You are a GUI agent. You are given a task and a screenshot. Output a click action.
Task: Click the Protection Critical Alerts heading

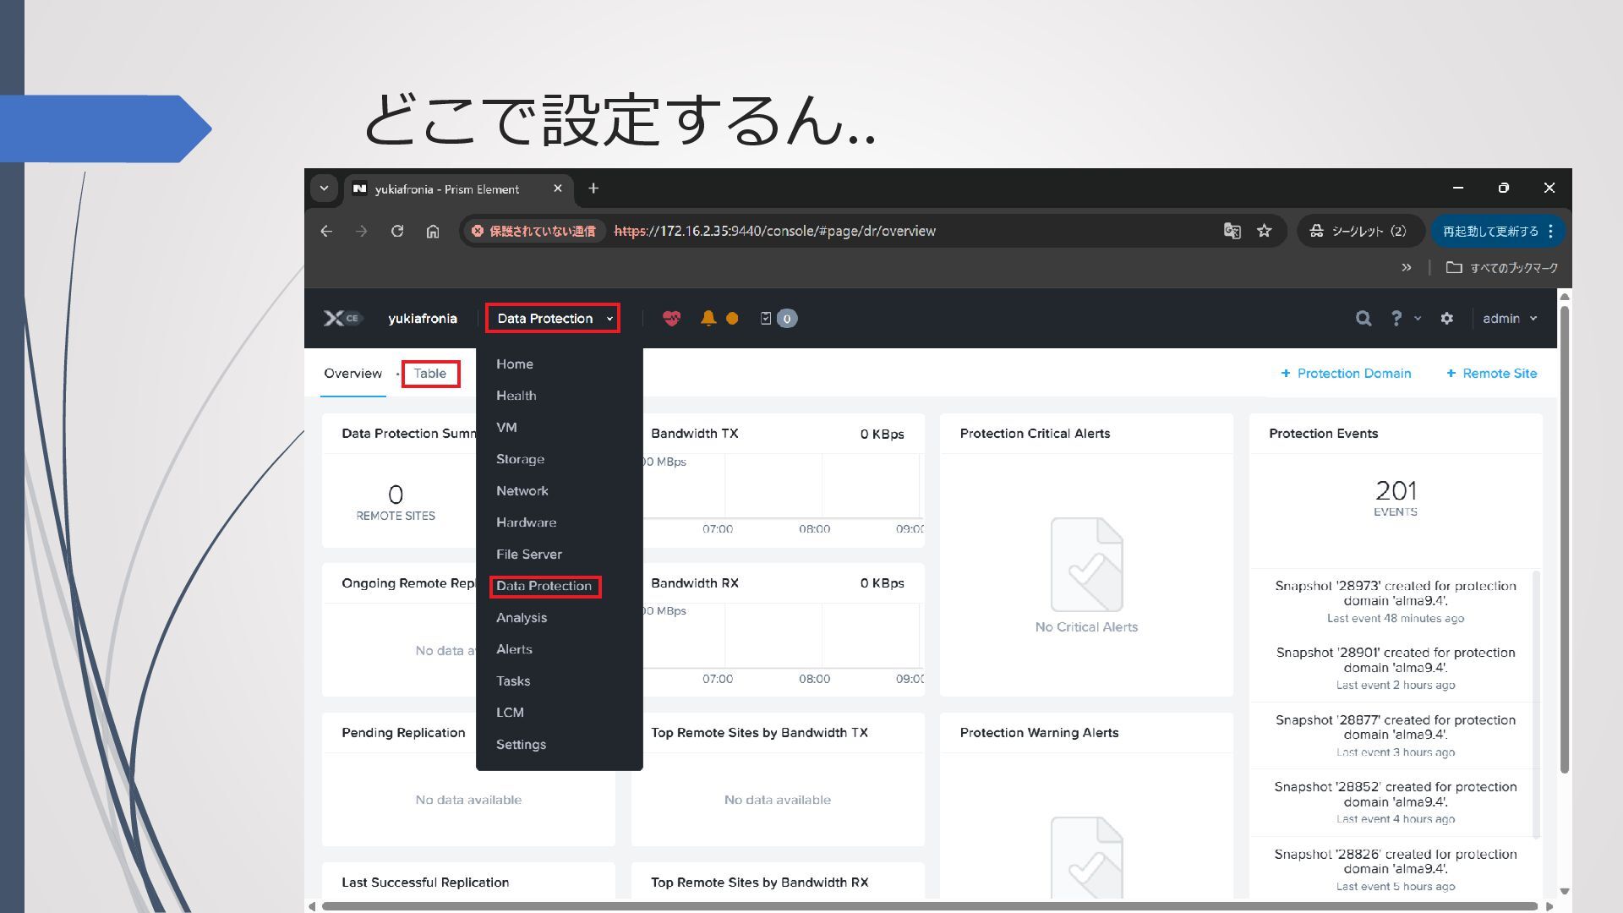[x=1035, y=434]
